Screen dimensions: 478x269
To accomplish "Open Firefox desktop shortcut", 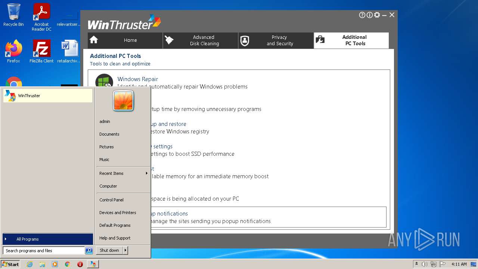I will [x=13, y=52].
